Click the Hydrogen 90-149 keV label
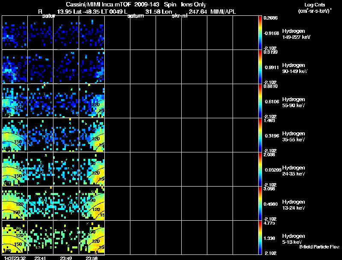Image resolution: width=342 pixels, height=260 pixels. pyautogui.click(x=295, y=68)
